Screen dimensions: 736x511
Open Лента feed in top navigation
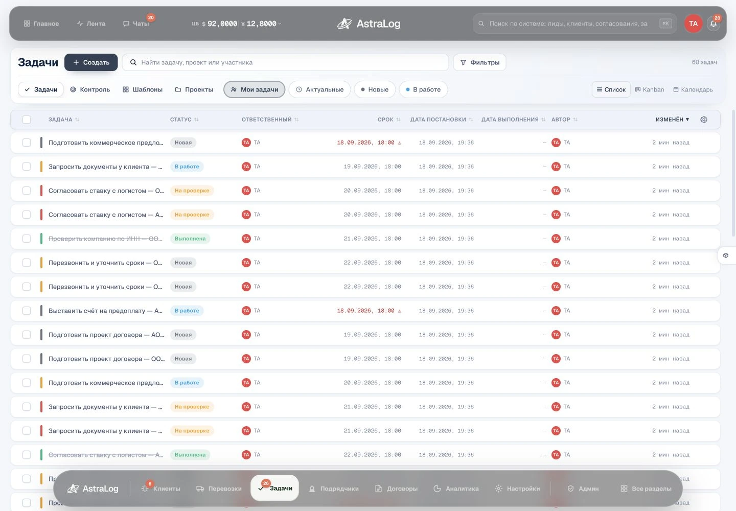pyautogui.click(x=91, y=24)
